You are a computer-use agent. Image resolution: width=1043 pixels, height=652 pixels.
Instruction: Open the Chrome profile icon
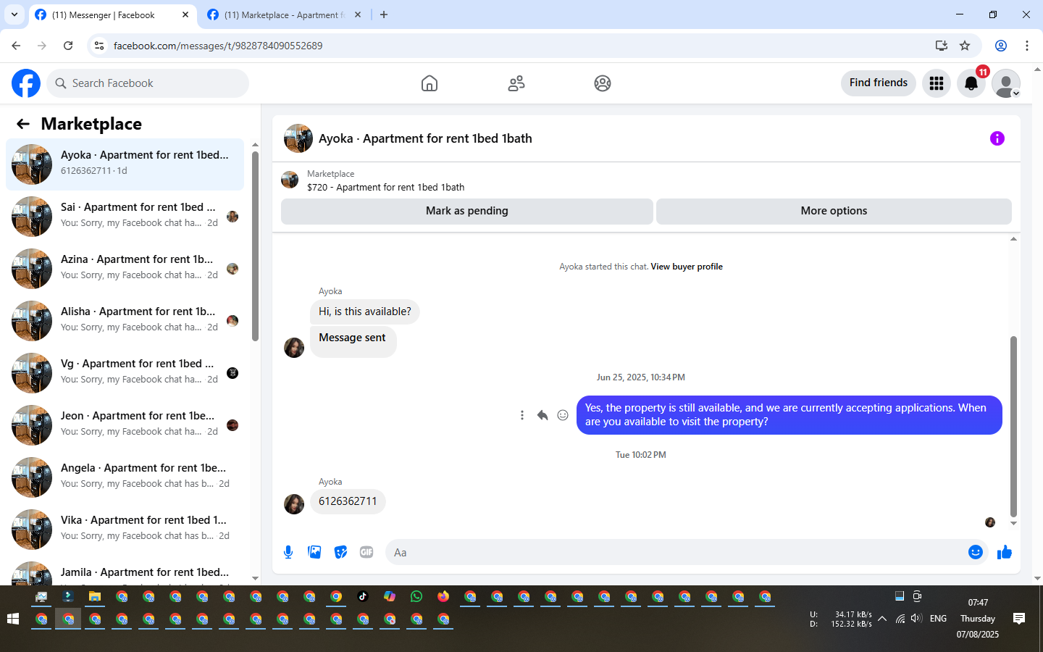click(x=1001, y=46)
